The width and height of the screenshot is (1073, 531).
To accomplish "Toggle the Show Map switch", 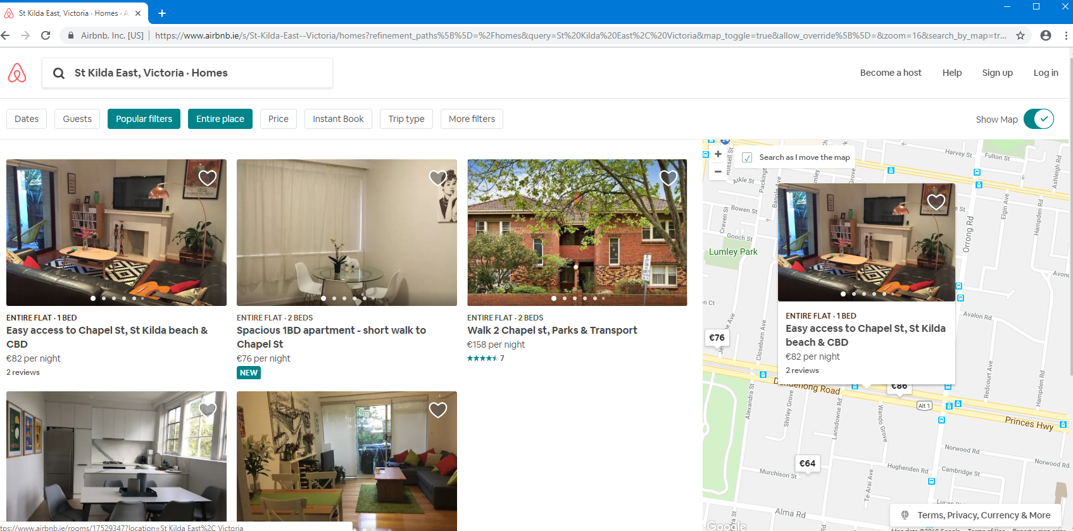I will pyautogui.click(x=1039, y=119).
